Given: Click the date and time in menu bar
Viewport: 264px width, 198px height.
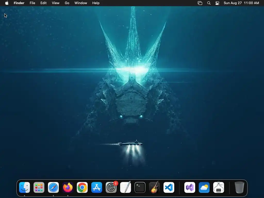Looking at the screenshot, I should click(x=241, y=3).
